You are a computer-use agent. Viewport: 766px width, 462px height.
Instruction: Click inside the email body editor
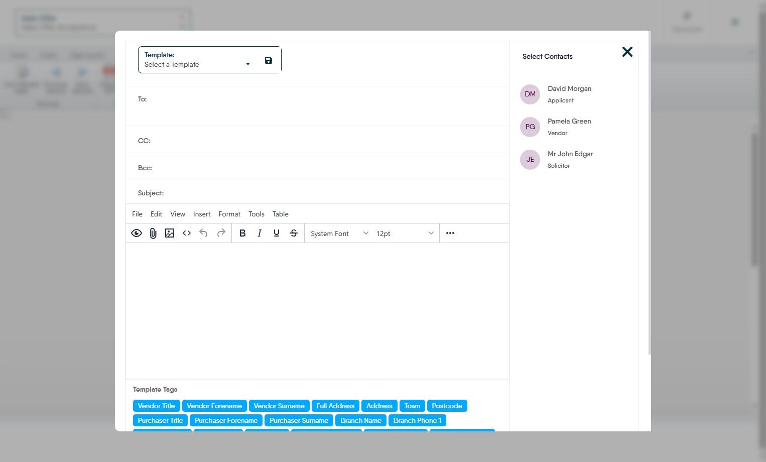coord(317,311)
